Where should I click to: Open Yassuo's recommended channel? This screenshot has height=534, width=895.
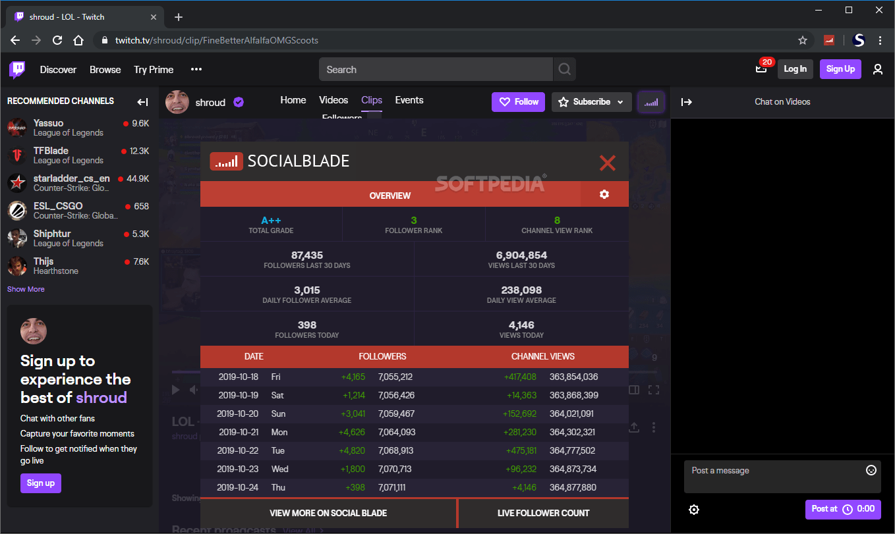[79, 128]
